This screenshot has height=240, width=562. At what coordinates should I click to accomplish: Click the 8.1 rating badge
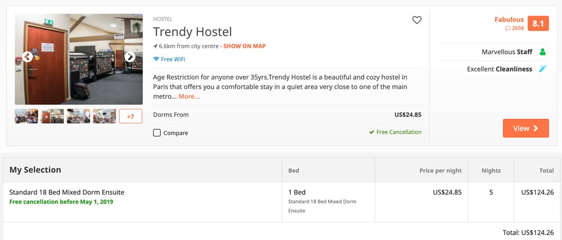538,24
